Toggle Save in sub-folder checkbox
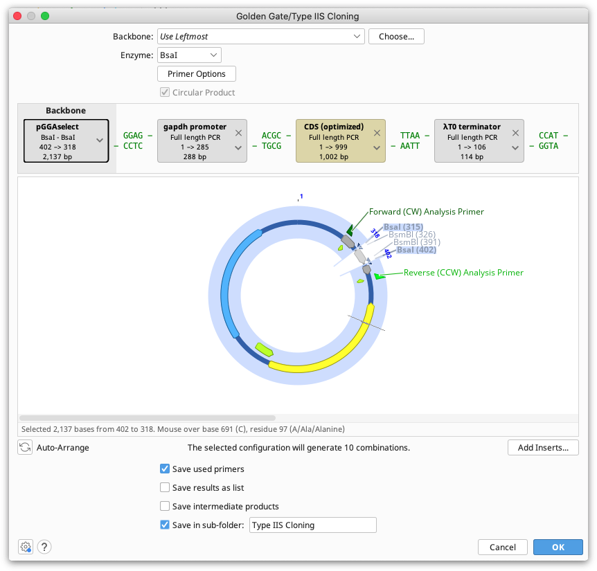The image size is (597, 571). [164, 525]
